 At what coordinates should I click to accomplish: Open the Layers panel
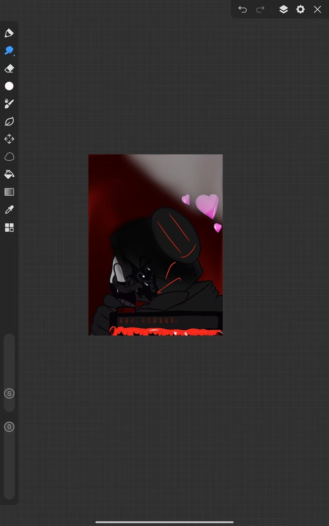point(283,9)
